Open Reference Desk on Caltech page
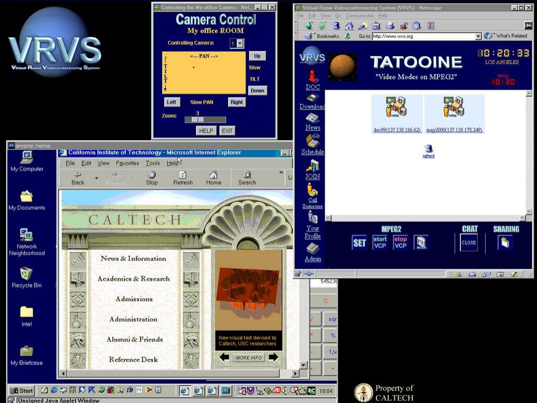The image size is (537, 403). tap(133, 359)
